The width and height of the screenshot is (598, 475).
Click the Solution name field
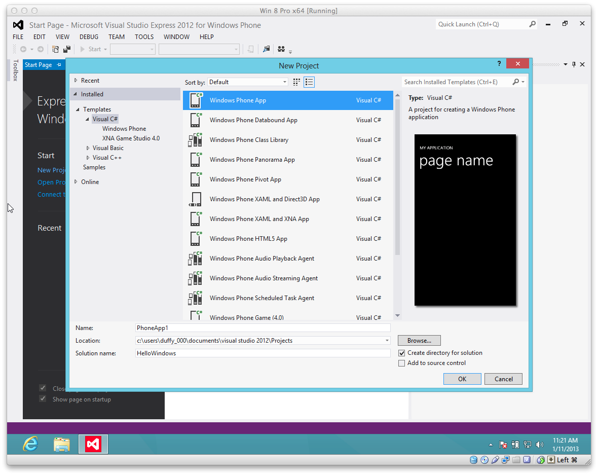[x=263, y=353]
